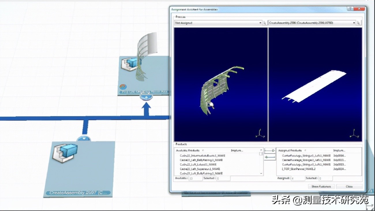Viewport: 375px width, 211px height.
Task: Click the unassign left arrow button
Action: point(270,157)
